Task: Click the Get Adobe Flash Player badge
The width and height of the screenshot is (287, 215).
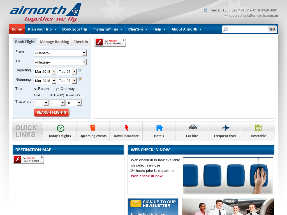Action: click(x=110, y=42)
